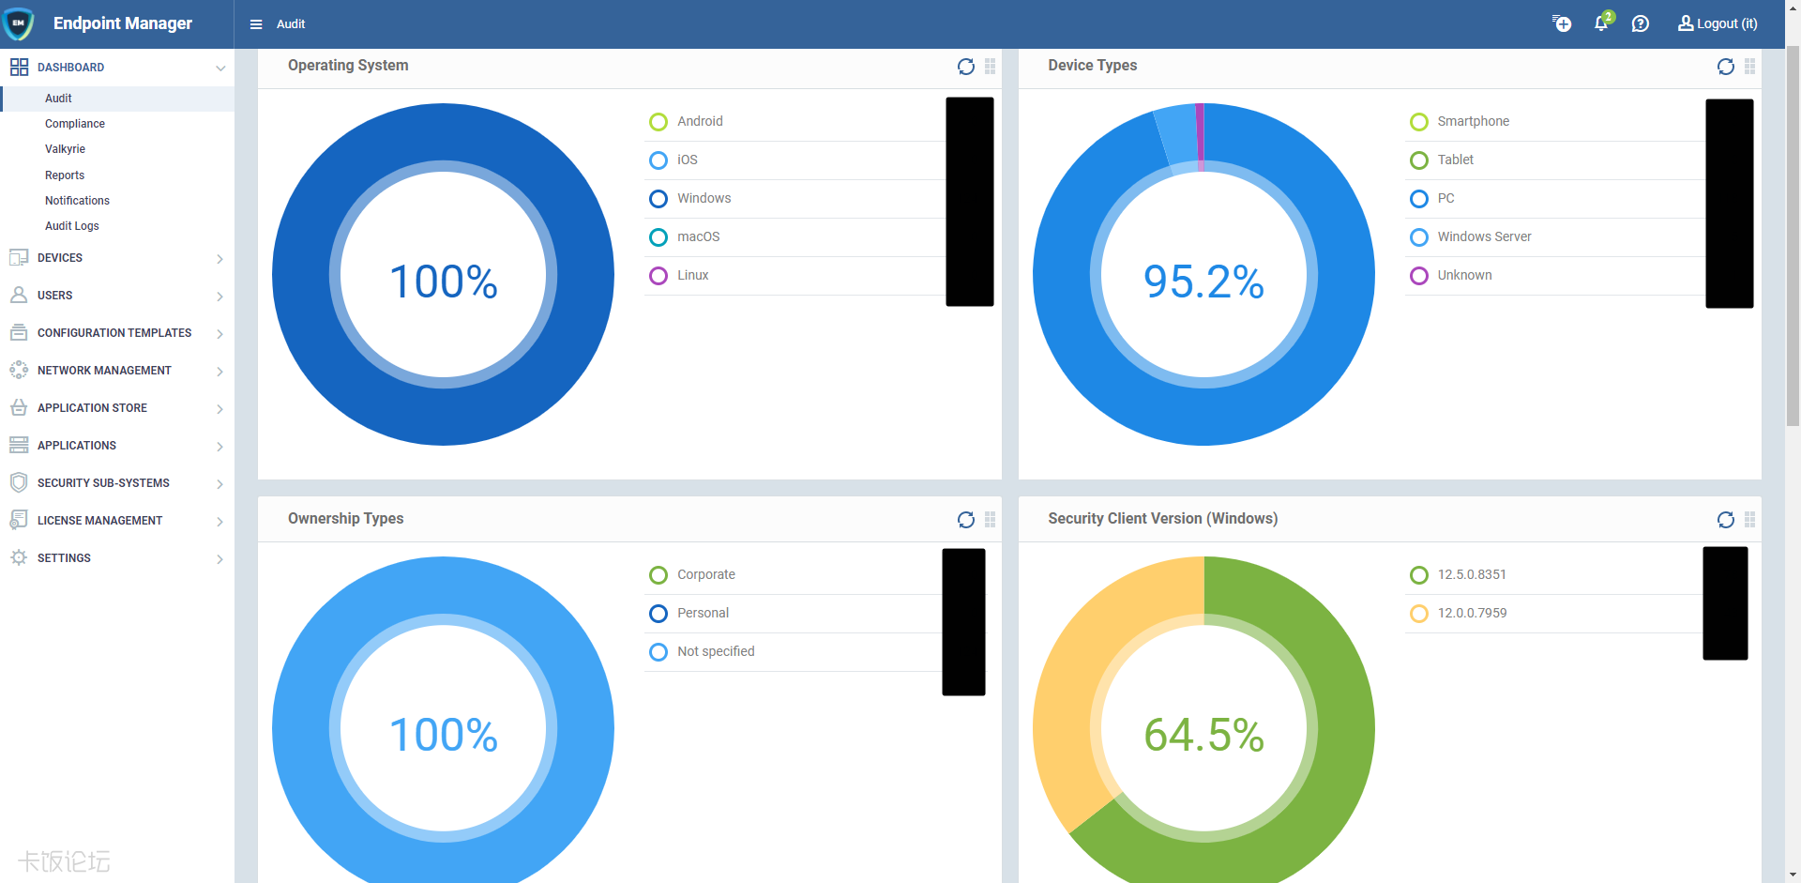
Task: Click the Not specified legend entry
Action: coord(716,652)
